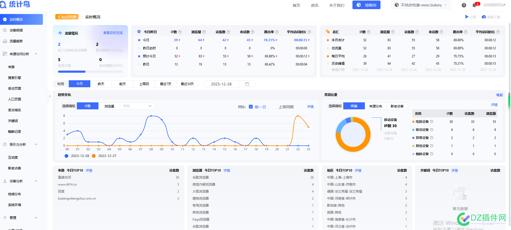This screenshot has width=511, height=230.
Task: Click the 访客明细 sidebar icon
Action: (x=5, y=30)
